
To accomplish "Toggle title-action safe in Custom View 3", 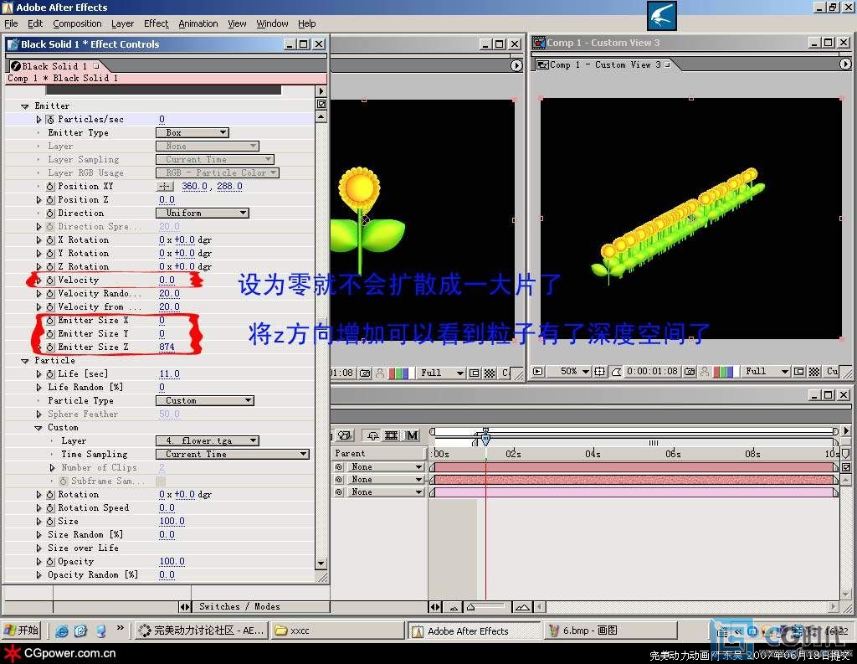I will point(599,372).
